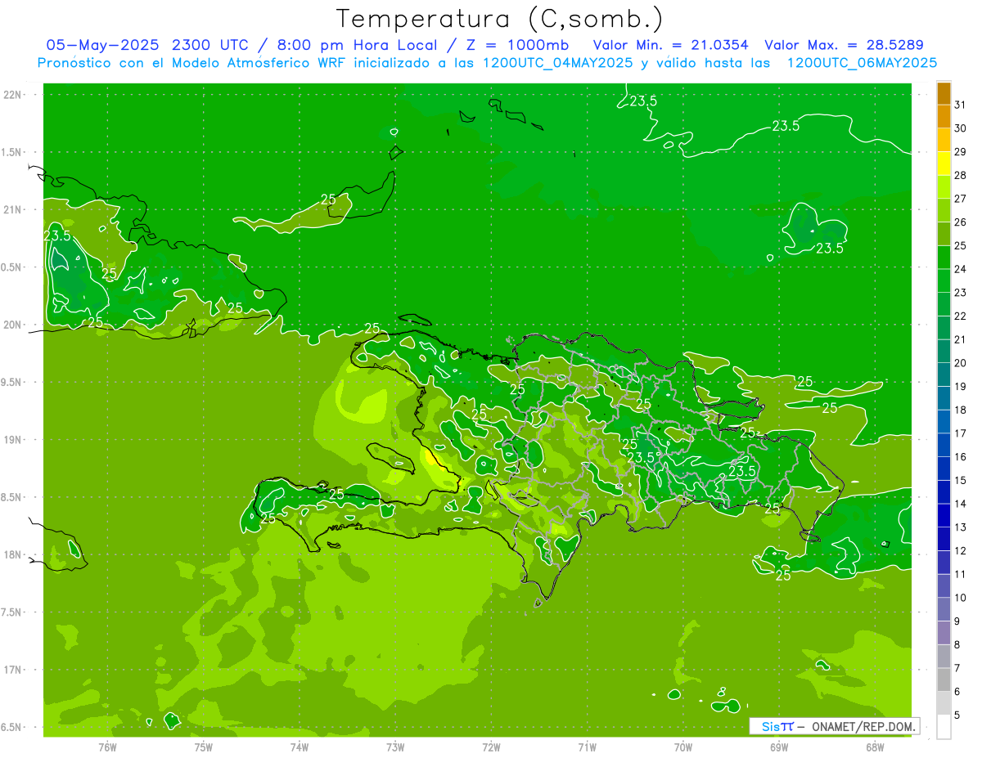Click the legend scale value "12"
Image resolution: width=982 pixels, height=758 pixels.
coord(960,551)
